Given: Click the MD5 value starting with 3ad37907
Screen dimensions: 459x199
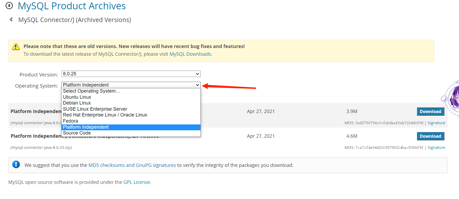Looking at the screenshot, I should point(389,123).
